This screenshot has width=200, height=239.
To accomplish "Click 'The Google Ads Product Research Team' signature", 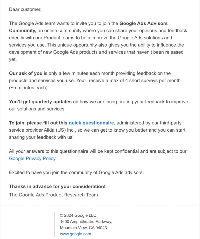I will [53, 195].
